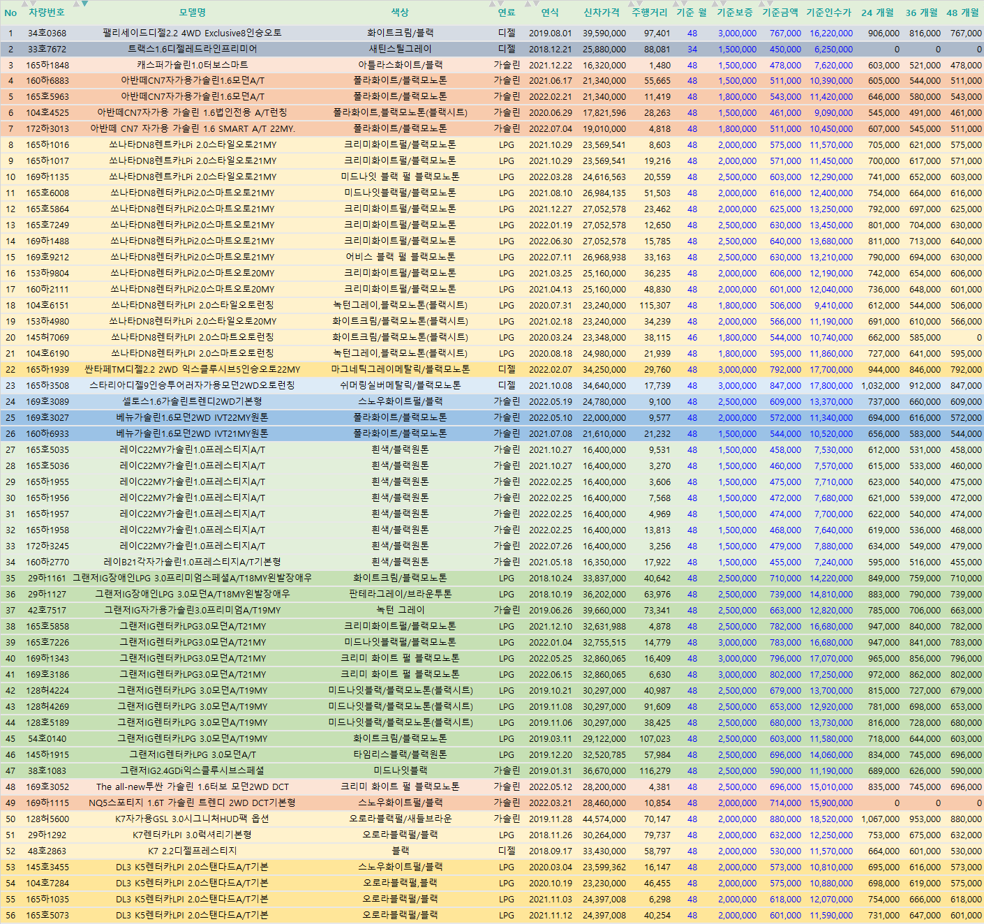The image size is (984, 924).
Task: Click the NQ5스포티지 1.6T model cell
Action: [192, 803]
